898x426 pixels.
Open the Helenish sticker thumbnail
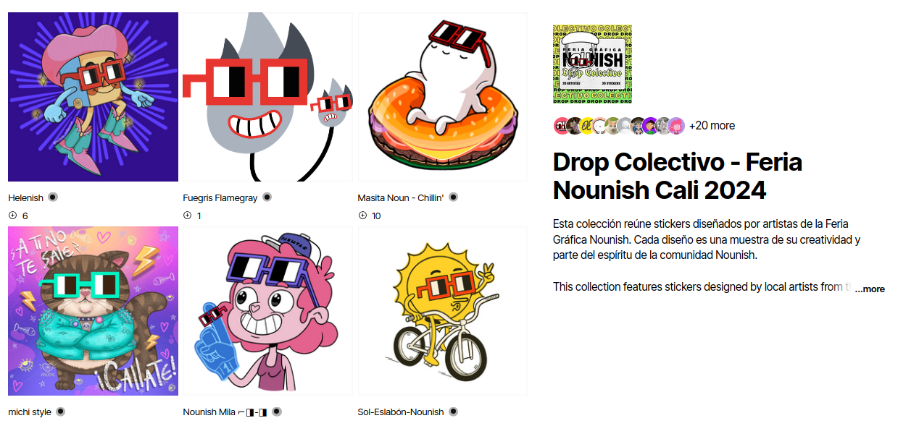pos(93,96)
